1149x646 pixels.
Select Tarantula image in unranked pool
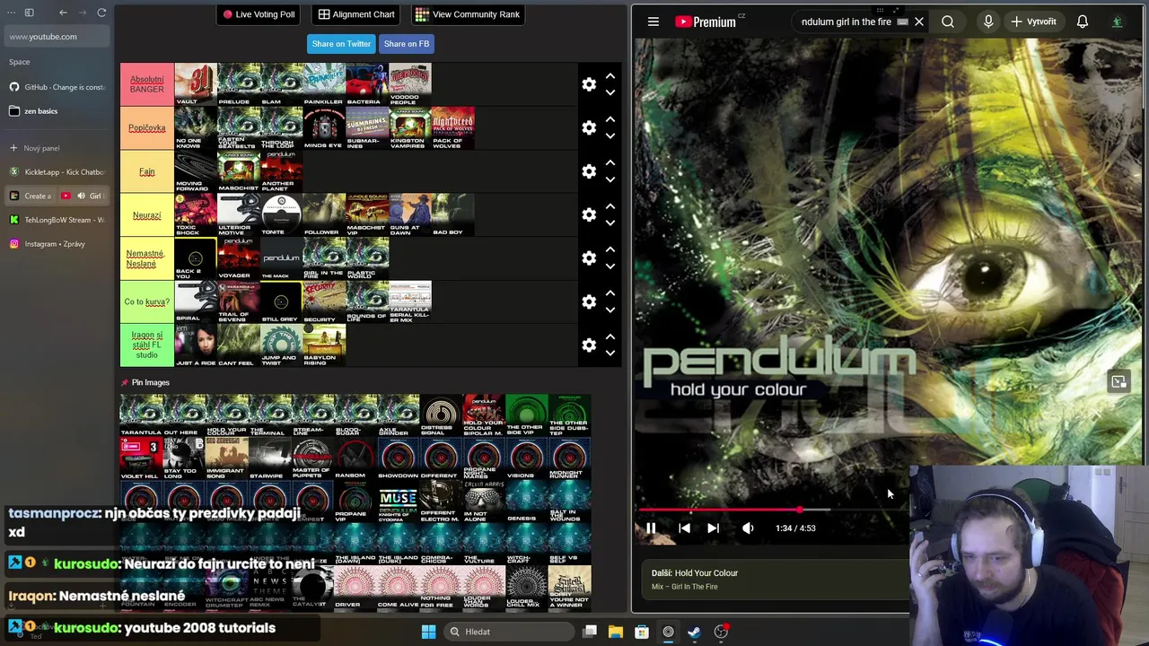tap(141, 415)
